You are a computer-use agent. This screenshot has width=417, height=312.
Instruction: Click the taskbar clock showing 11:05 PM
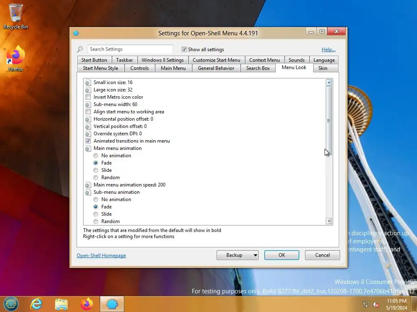pyautogui.click(x=397, y=304)
